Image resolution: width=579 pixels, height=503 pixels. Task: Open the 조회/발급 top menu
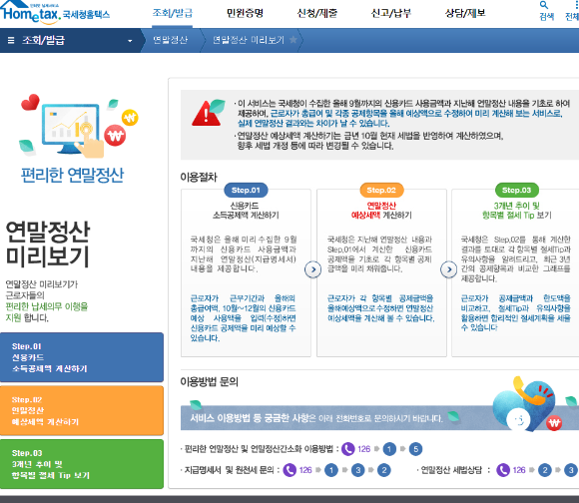[173, 13]
